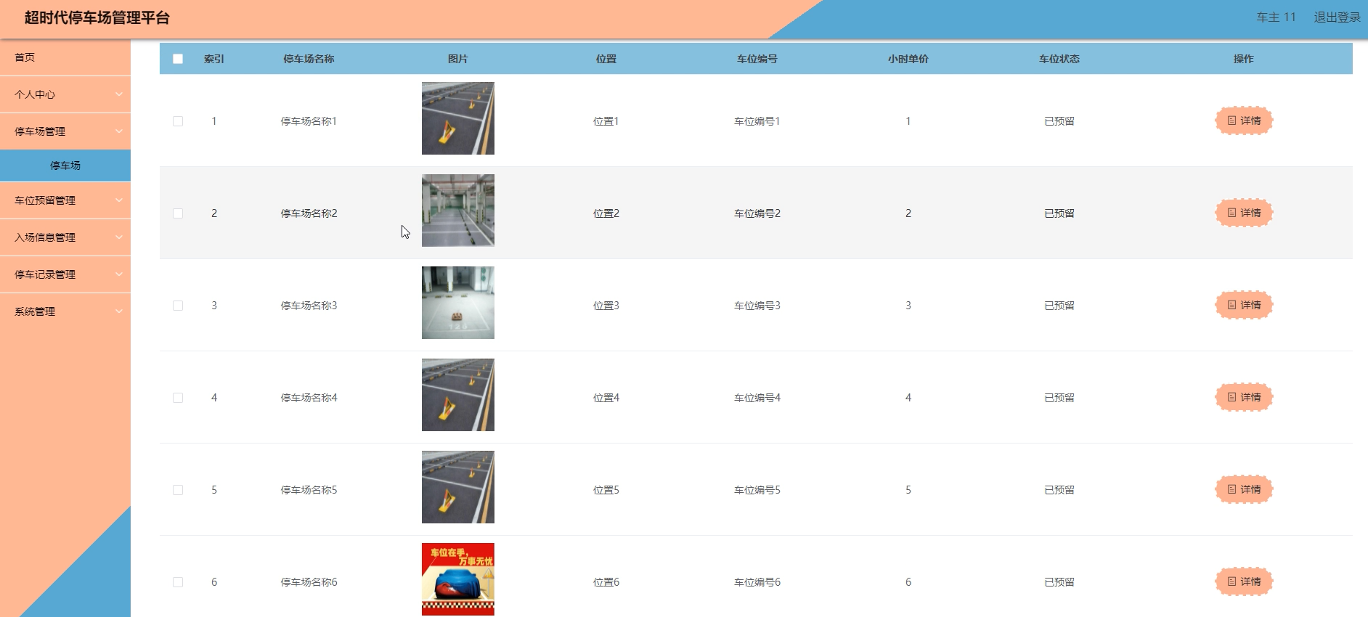Open the 入场信息管理 sidebar menu
The width and height of the screenshot is (1368, 617).
pyautogui.click(x=65, y=237)
